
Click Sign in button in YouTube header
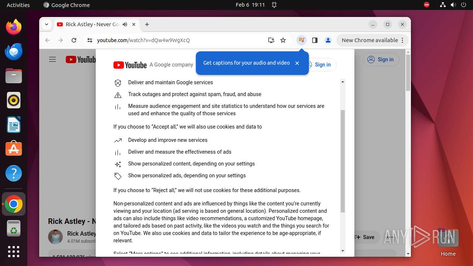tap(381, 59)
